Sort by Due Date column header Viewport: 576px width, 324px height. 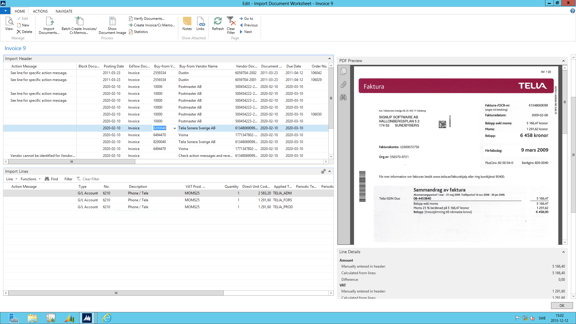coord(294,66)
